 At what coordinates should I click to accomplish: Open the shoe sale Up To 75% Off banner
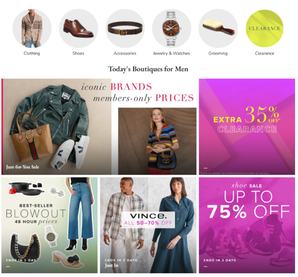[247, 225]
